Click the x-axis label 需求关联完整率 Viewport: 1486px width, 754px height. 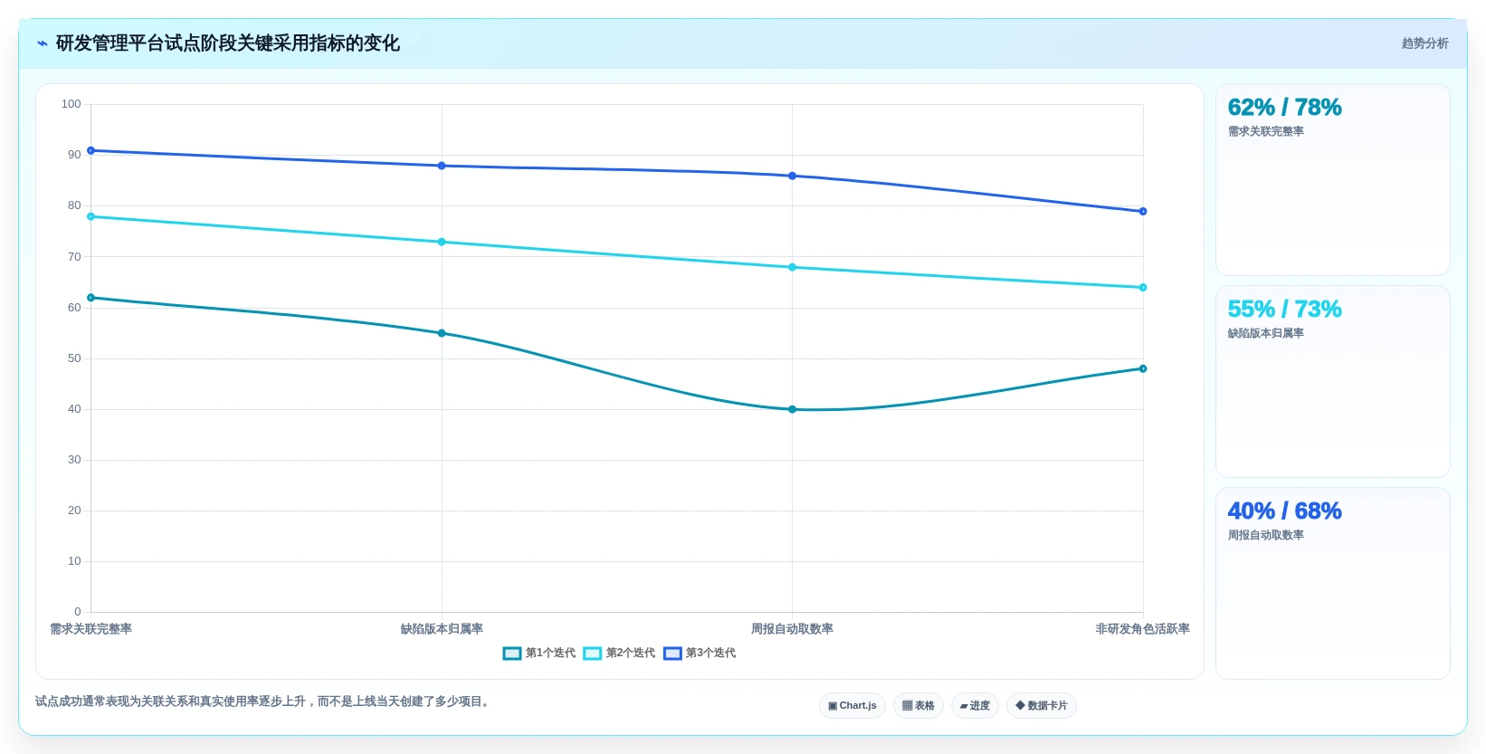[x=90, y=629]
